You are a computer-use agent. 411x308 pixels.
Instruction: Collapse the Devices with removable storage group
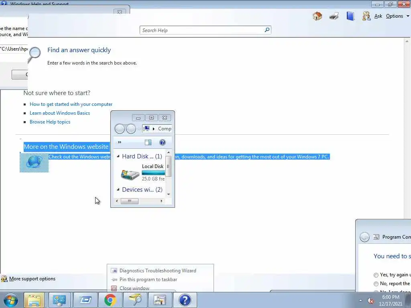[118, 189]
